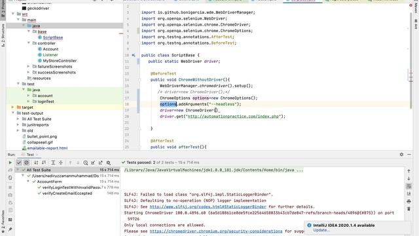
Task: Click automationpractice.com URL in code
Action: point(233,117)
